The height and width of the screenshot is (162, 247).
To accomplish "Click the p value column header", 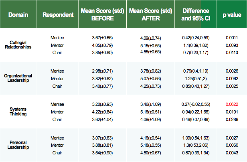I will (x=232, y=15).
